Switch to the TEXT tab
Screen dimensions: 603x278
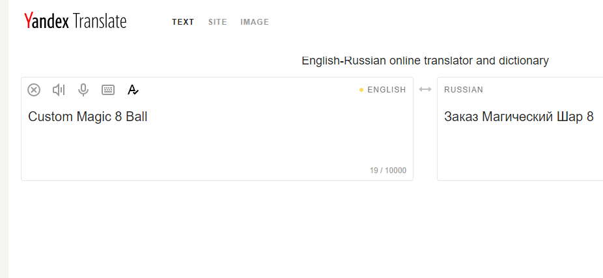point(183,22)
